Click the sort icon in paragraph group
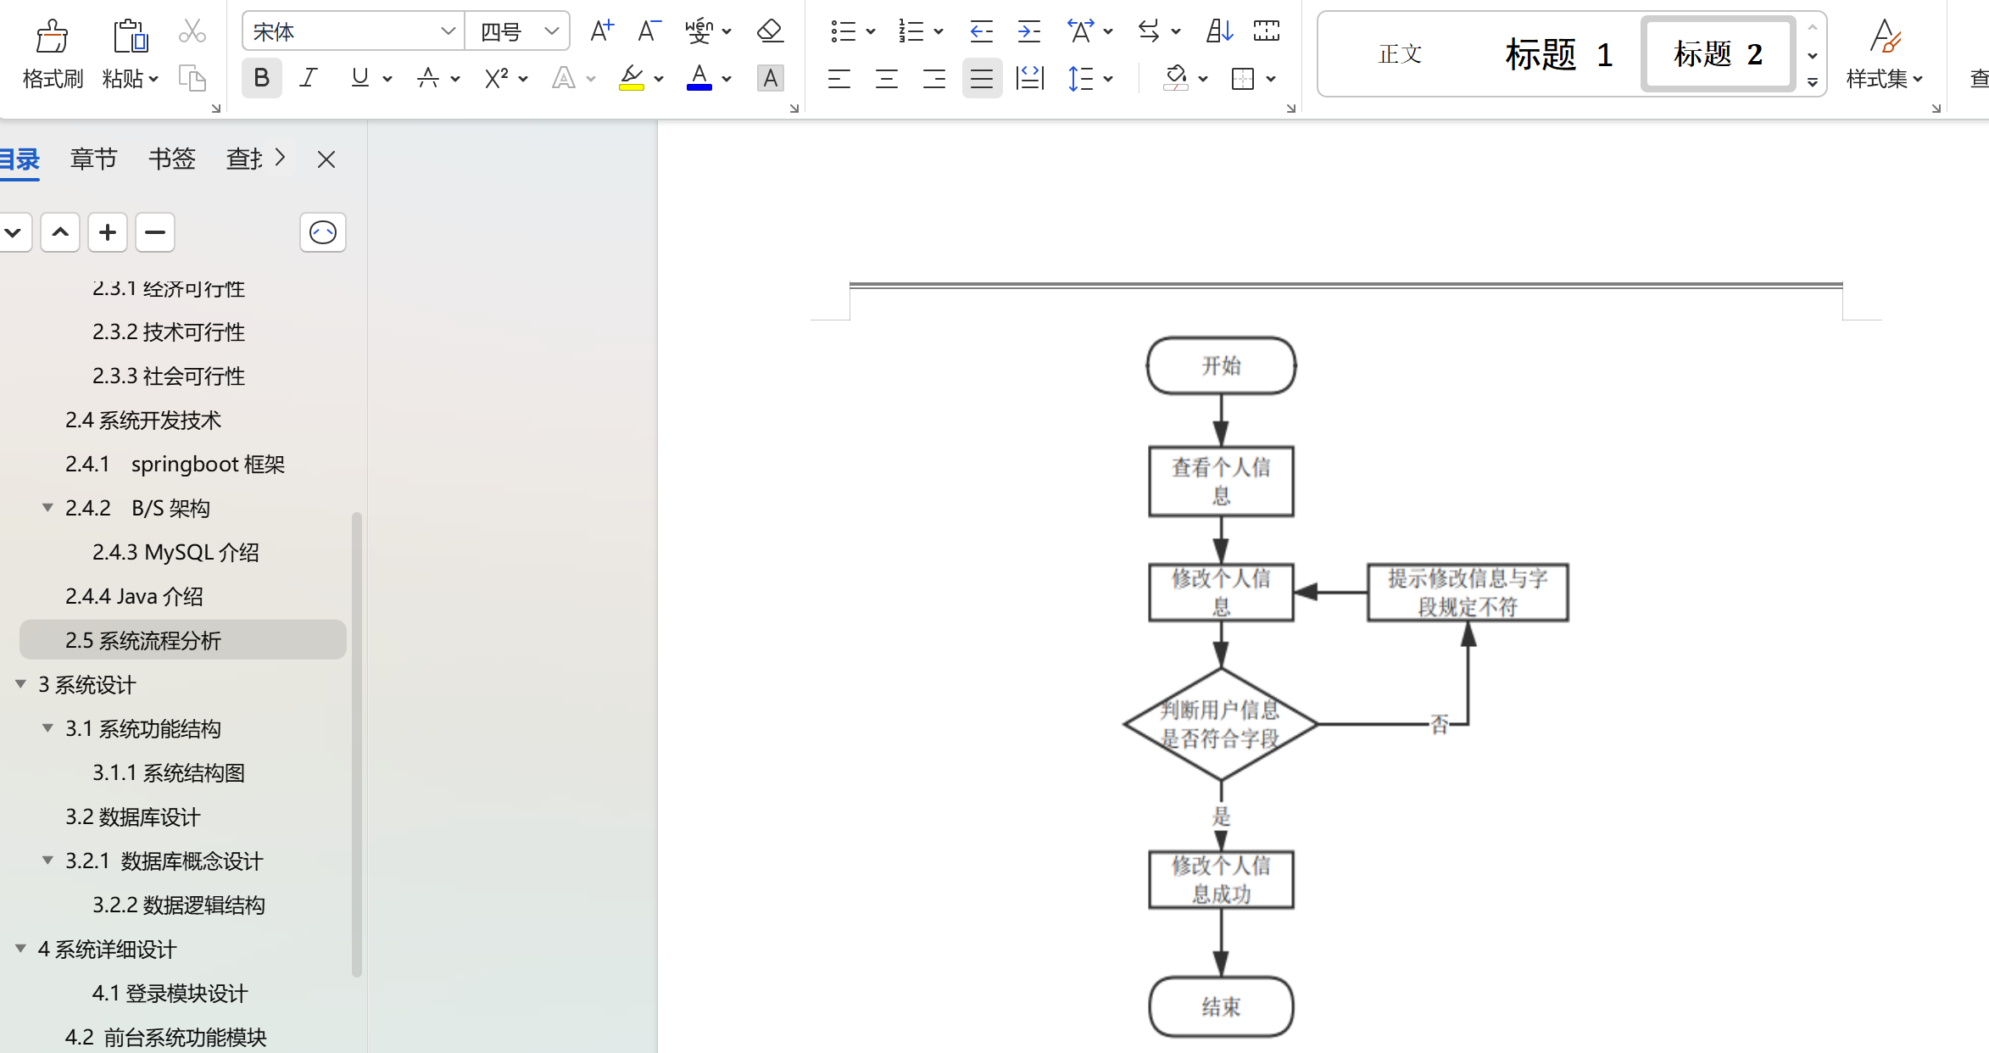 (1218, 31)
